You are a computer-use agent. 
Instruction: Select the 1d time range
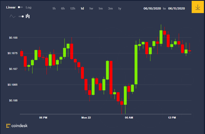(82, 8)
